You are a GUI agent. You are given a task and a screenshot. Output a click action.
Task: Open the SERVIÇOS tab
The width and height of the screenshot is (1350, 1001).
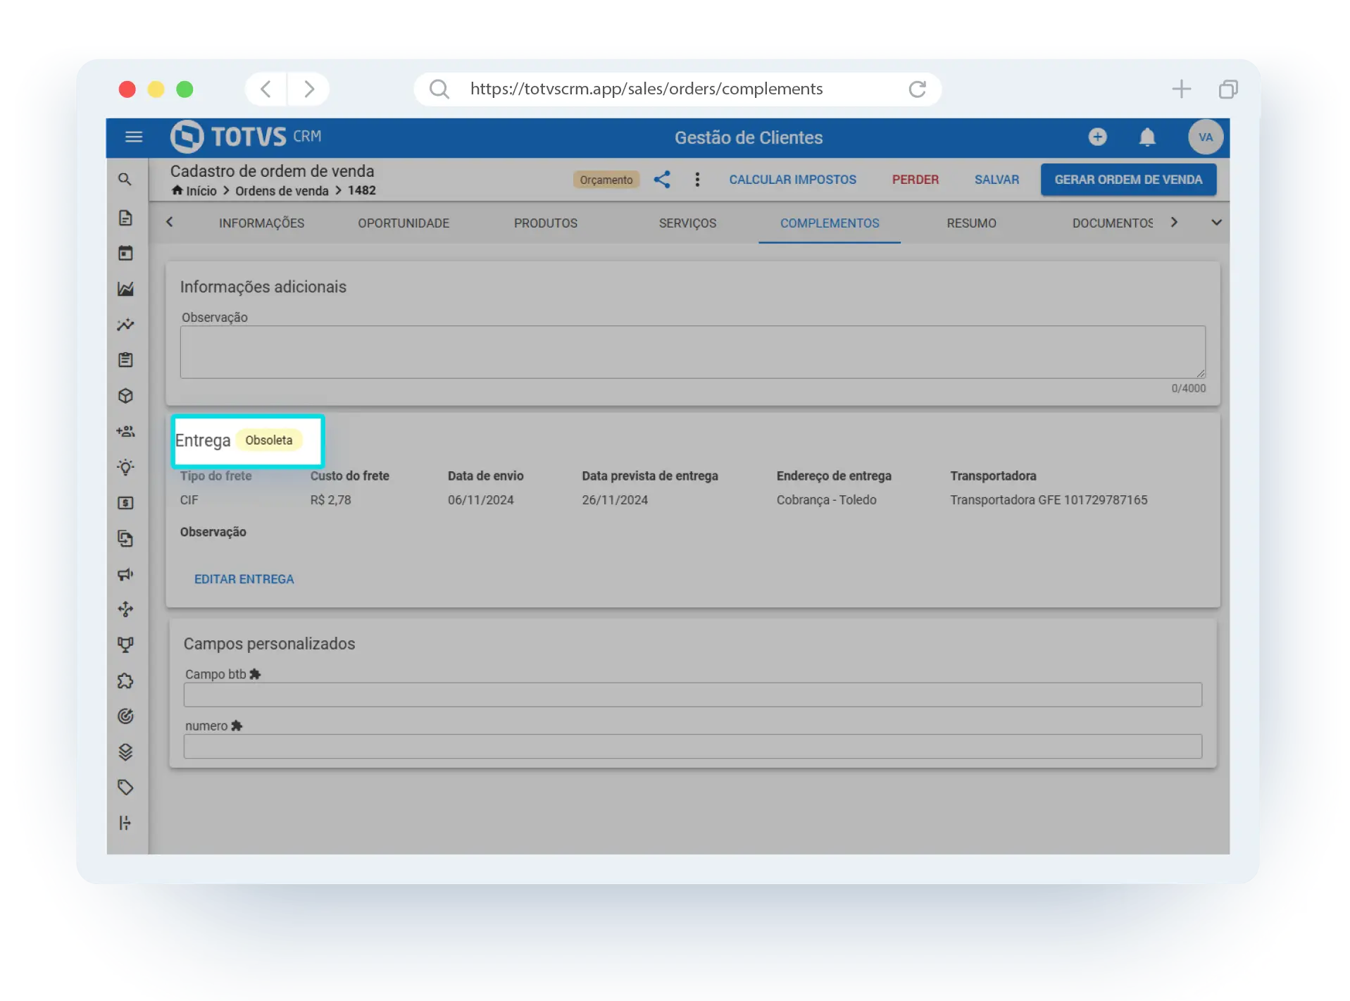pos(687,223)
